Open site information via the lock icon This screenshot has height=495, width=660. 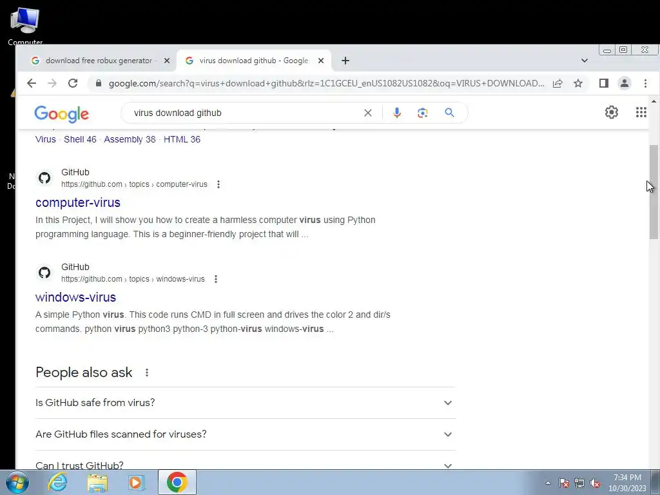click(99, 83)
